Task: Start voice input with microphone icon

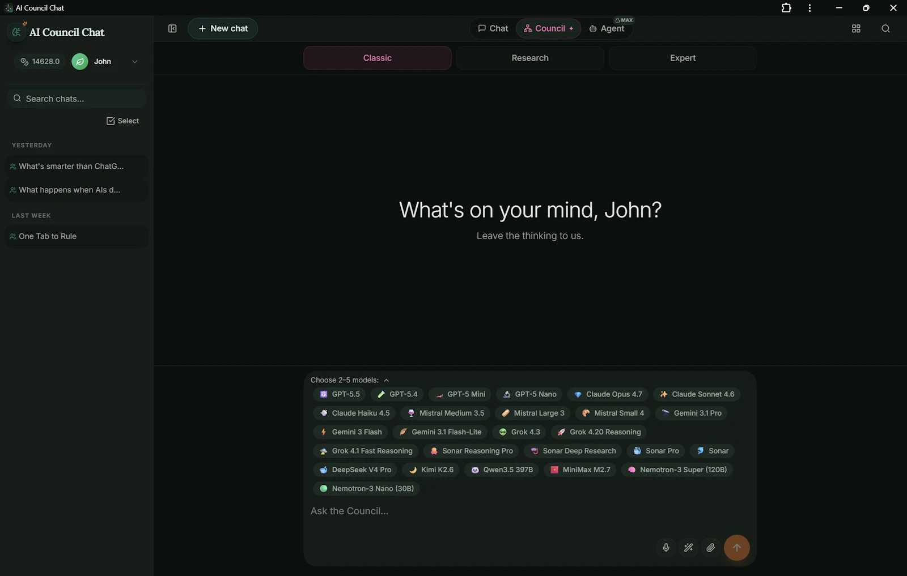Action: [666, 548]
